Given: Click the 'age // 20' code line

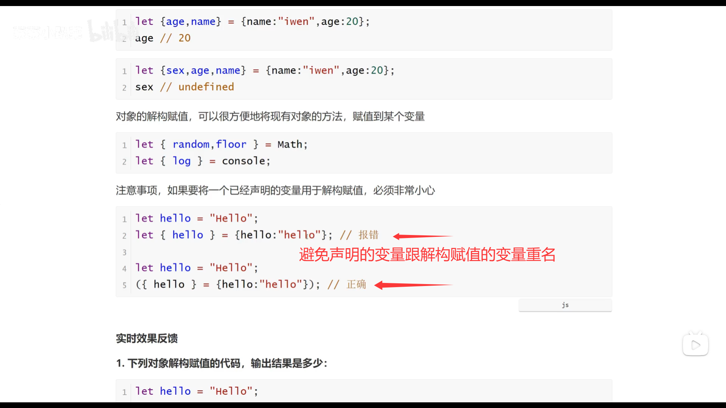Looking at the screenshot, I should pyautogui.click(x=163, y=38).
